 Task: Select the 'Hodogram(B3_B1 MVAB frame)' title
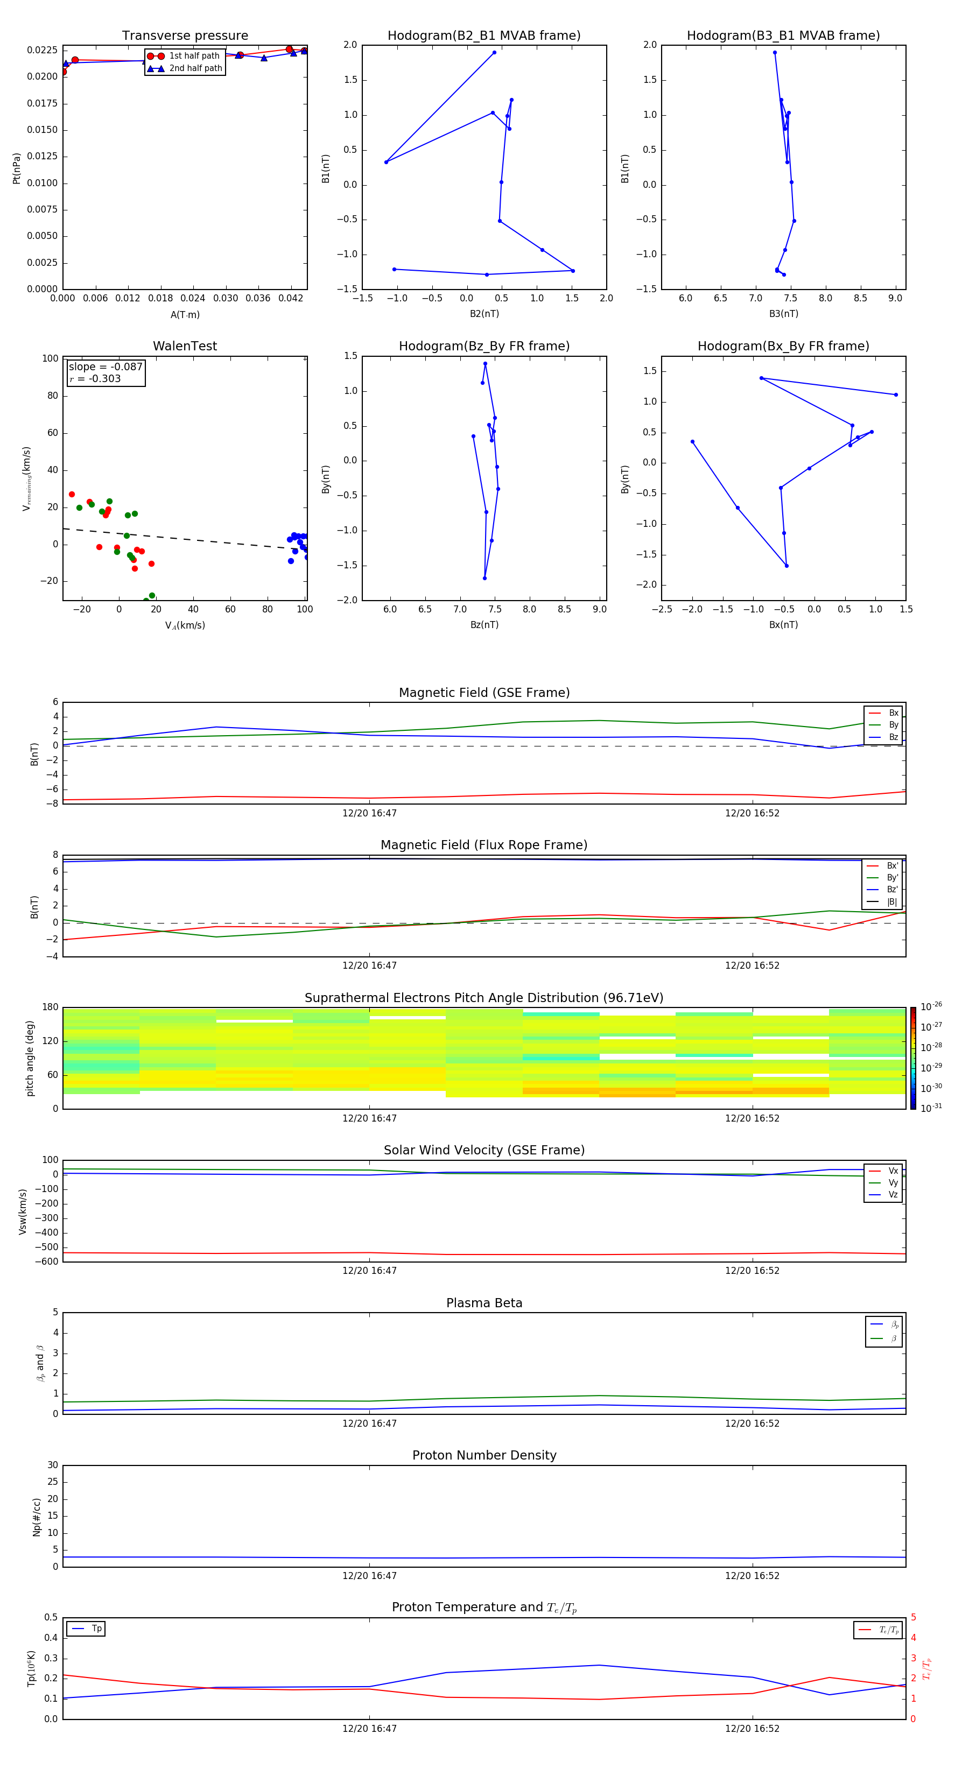tap(783, 36)
